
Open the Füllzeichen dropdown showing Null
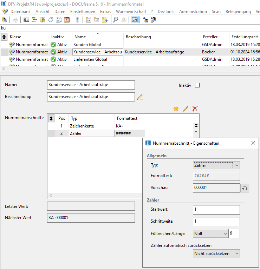point(210,234)
